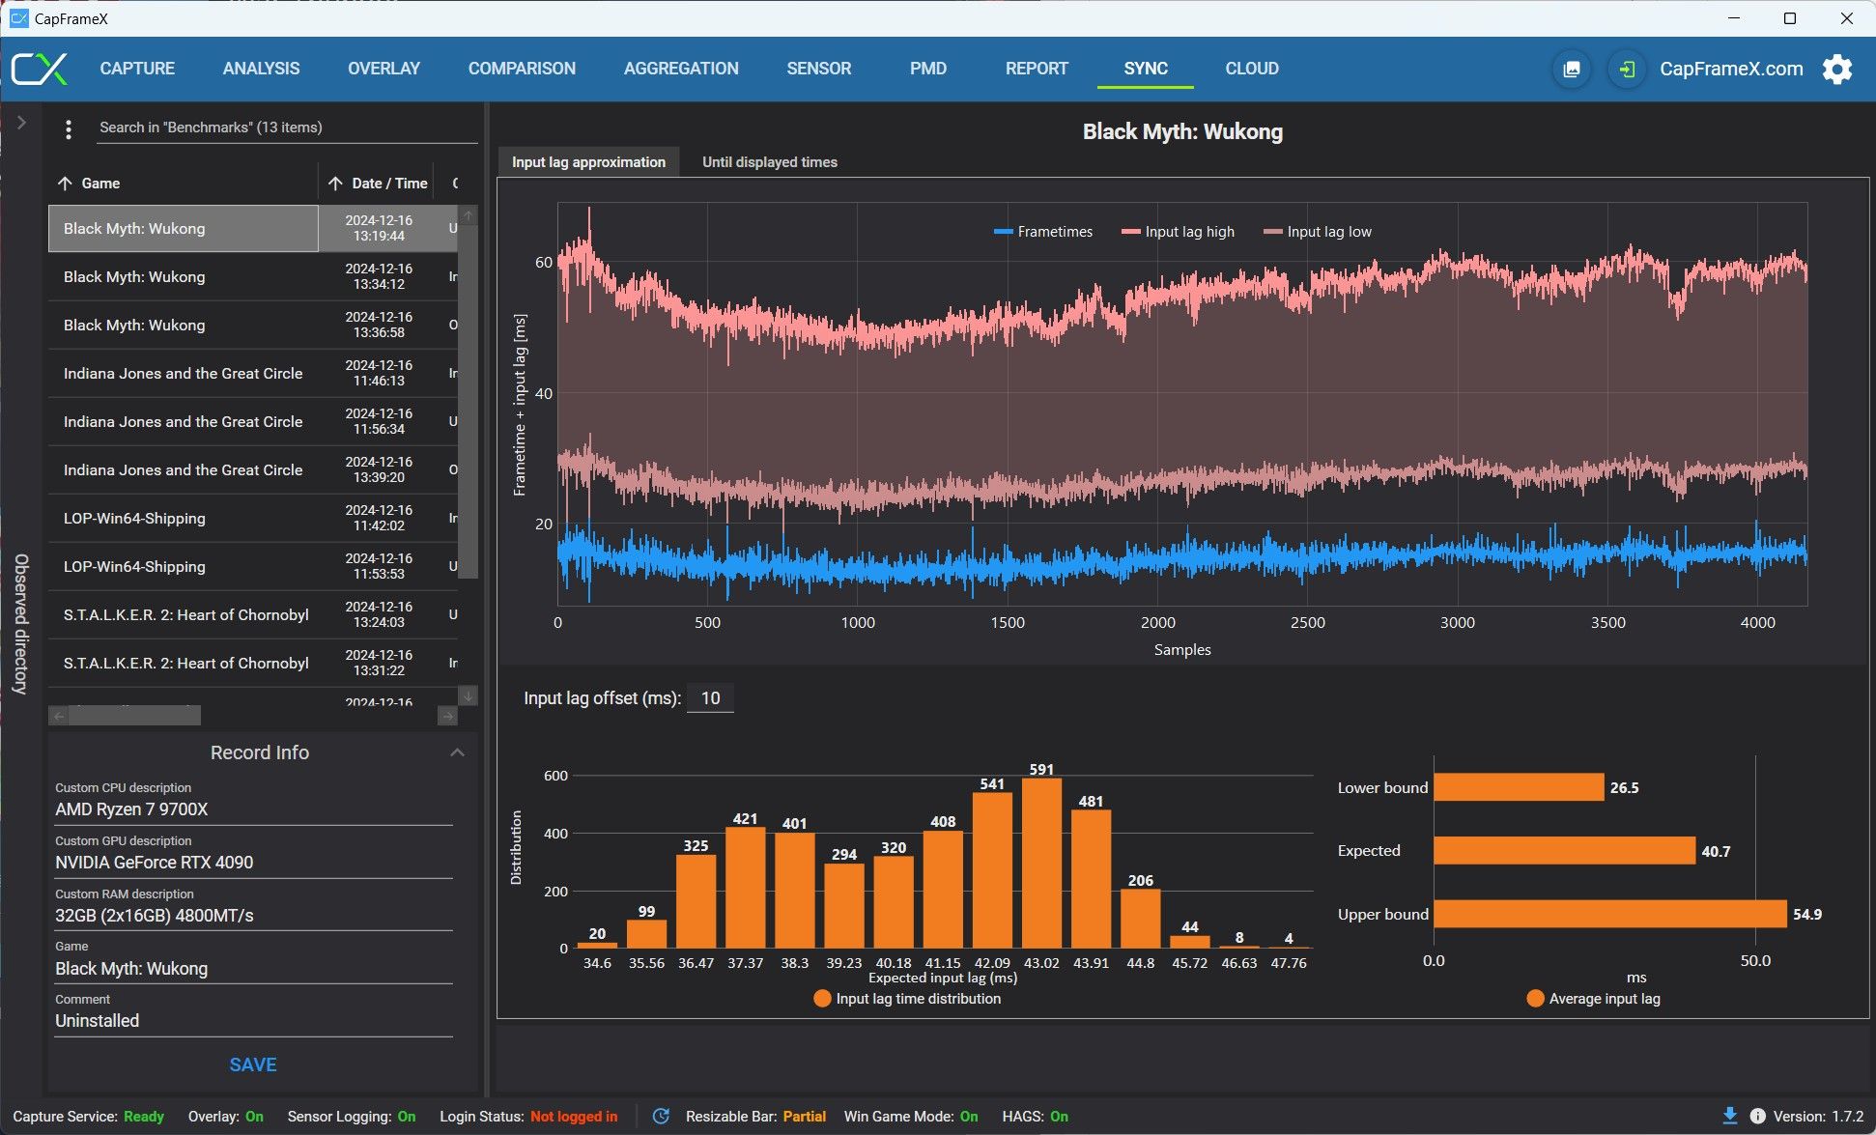The image size is (1876, 1135).
Task: Open the CAPTURE tab
Action: coord(137,69)
